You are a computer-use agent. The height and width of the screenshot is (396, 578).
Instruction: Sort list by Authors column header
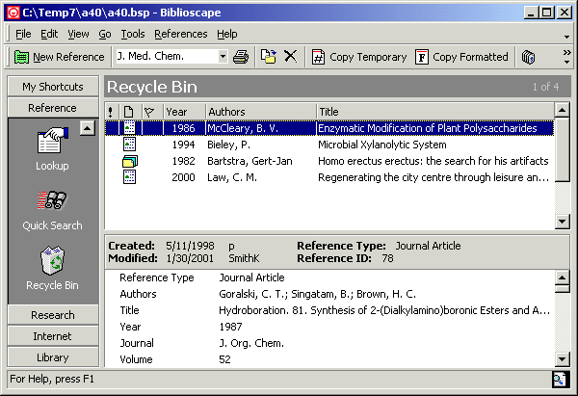point(261,112)
